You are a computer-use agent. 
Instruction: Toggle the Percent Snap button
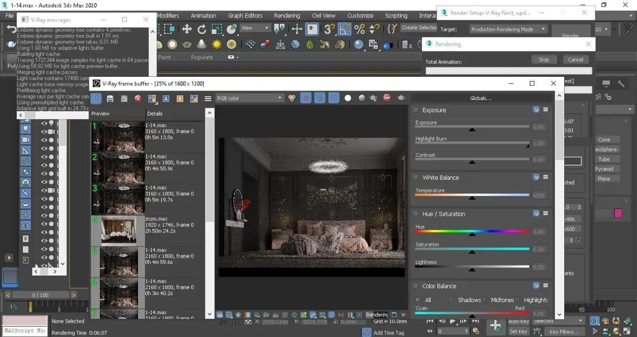(359, 29)
